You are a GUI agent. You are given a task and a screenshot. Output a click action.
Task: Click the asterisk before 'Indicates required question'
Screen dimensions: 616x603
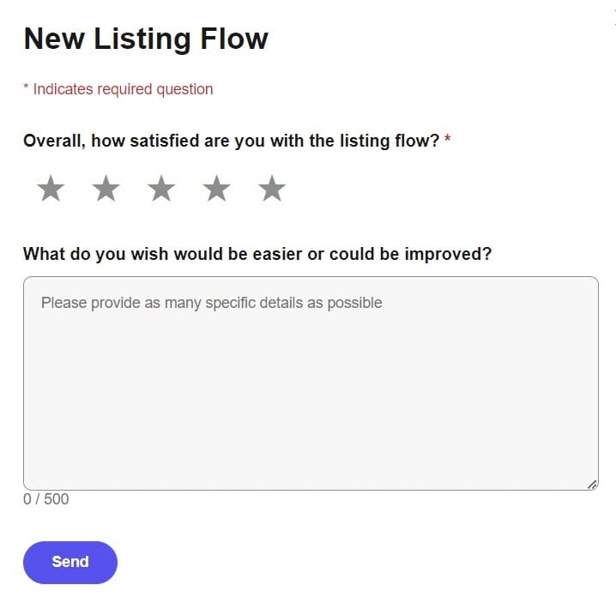coord(26,89)
